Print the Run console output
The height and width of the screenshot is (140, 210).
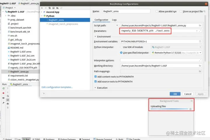coord(8,104)
